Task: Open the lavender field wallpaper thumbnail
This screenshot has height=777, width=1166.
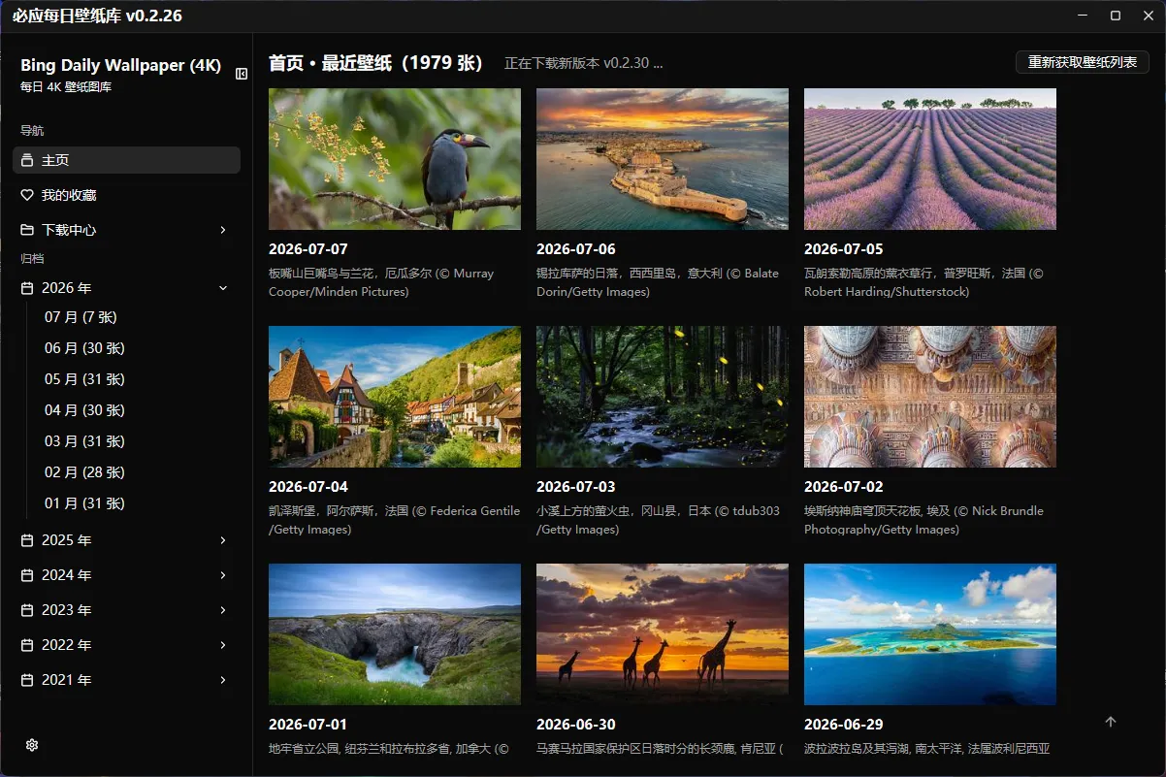Action: point(930,159)
